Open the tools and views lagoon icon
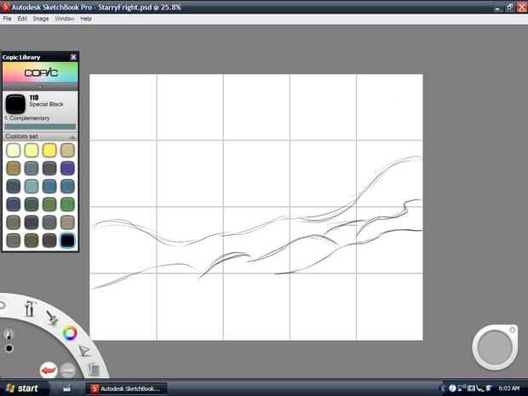 pyautogui.click(x=30, y=308)
